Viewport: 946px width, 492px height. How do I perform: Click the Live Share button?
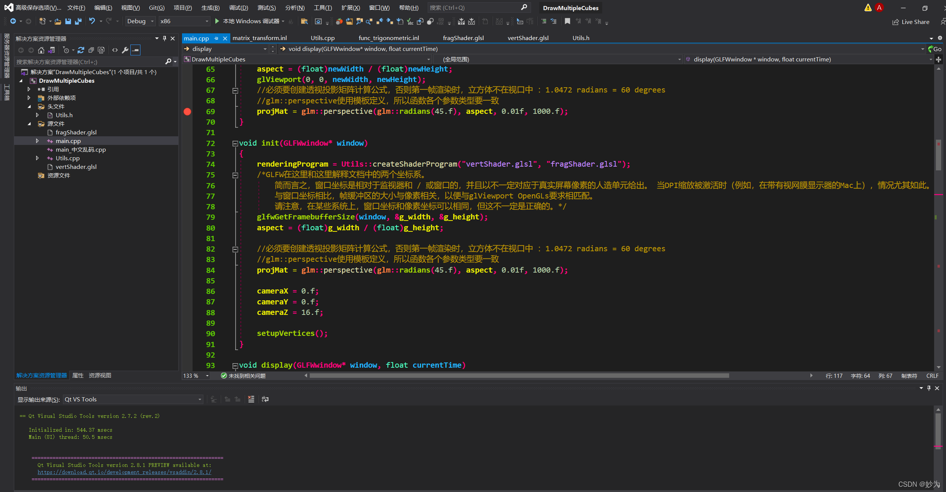(x=911, y=22)
